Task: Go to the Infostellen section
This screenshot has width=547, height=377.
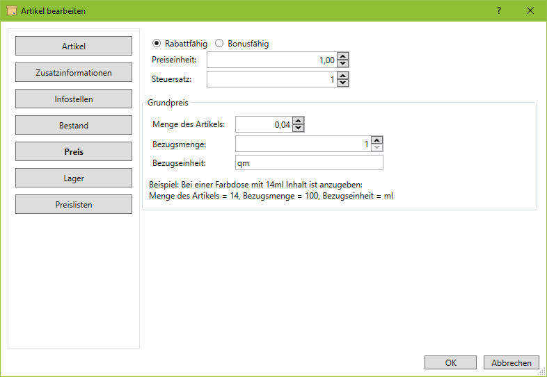Action: (x=74, y=99)
